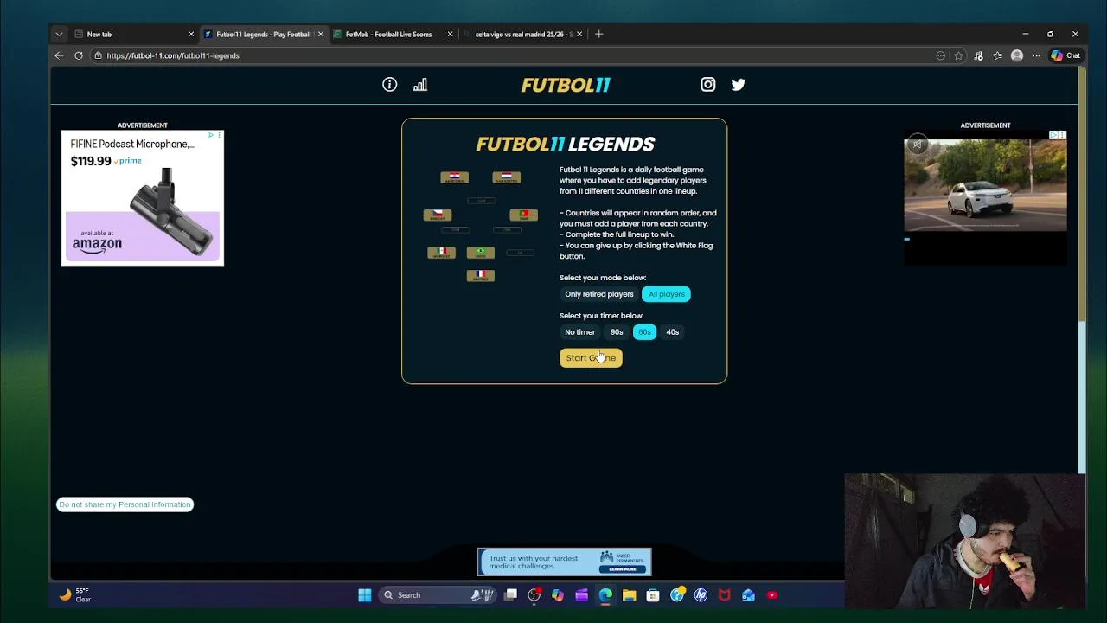Open the Windows Start menu
The width and height of the screenshot is (1107, 623).
365,595
